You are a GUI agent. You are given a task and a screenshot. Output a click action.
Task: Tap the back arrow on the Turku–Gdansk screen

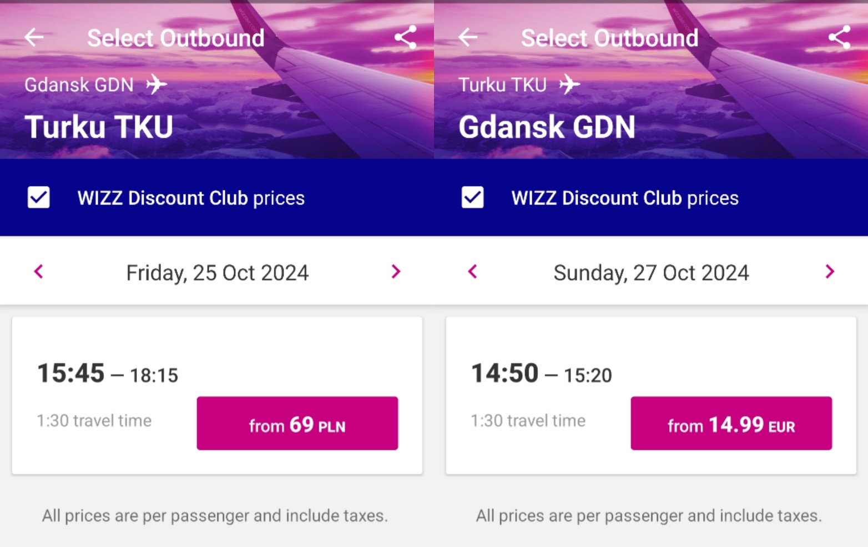(x=468, y=37)
